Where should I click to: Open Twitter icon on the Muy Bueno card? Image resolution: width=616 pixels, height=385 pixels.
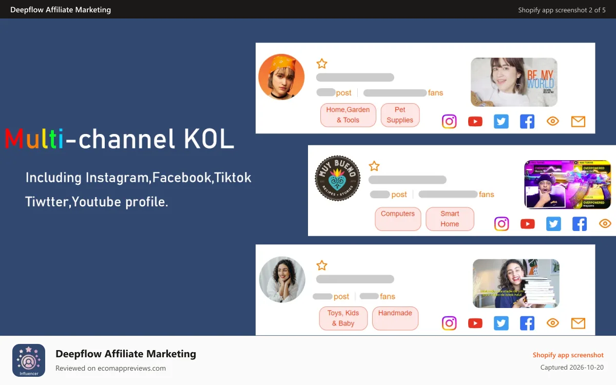click(553, 224)
